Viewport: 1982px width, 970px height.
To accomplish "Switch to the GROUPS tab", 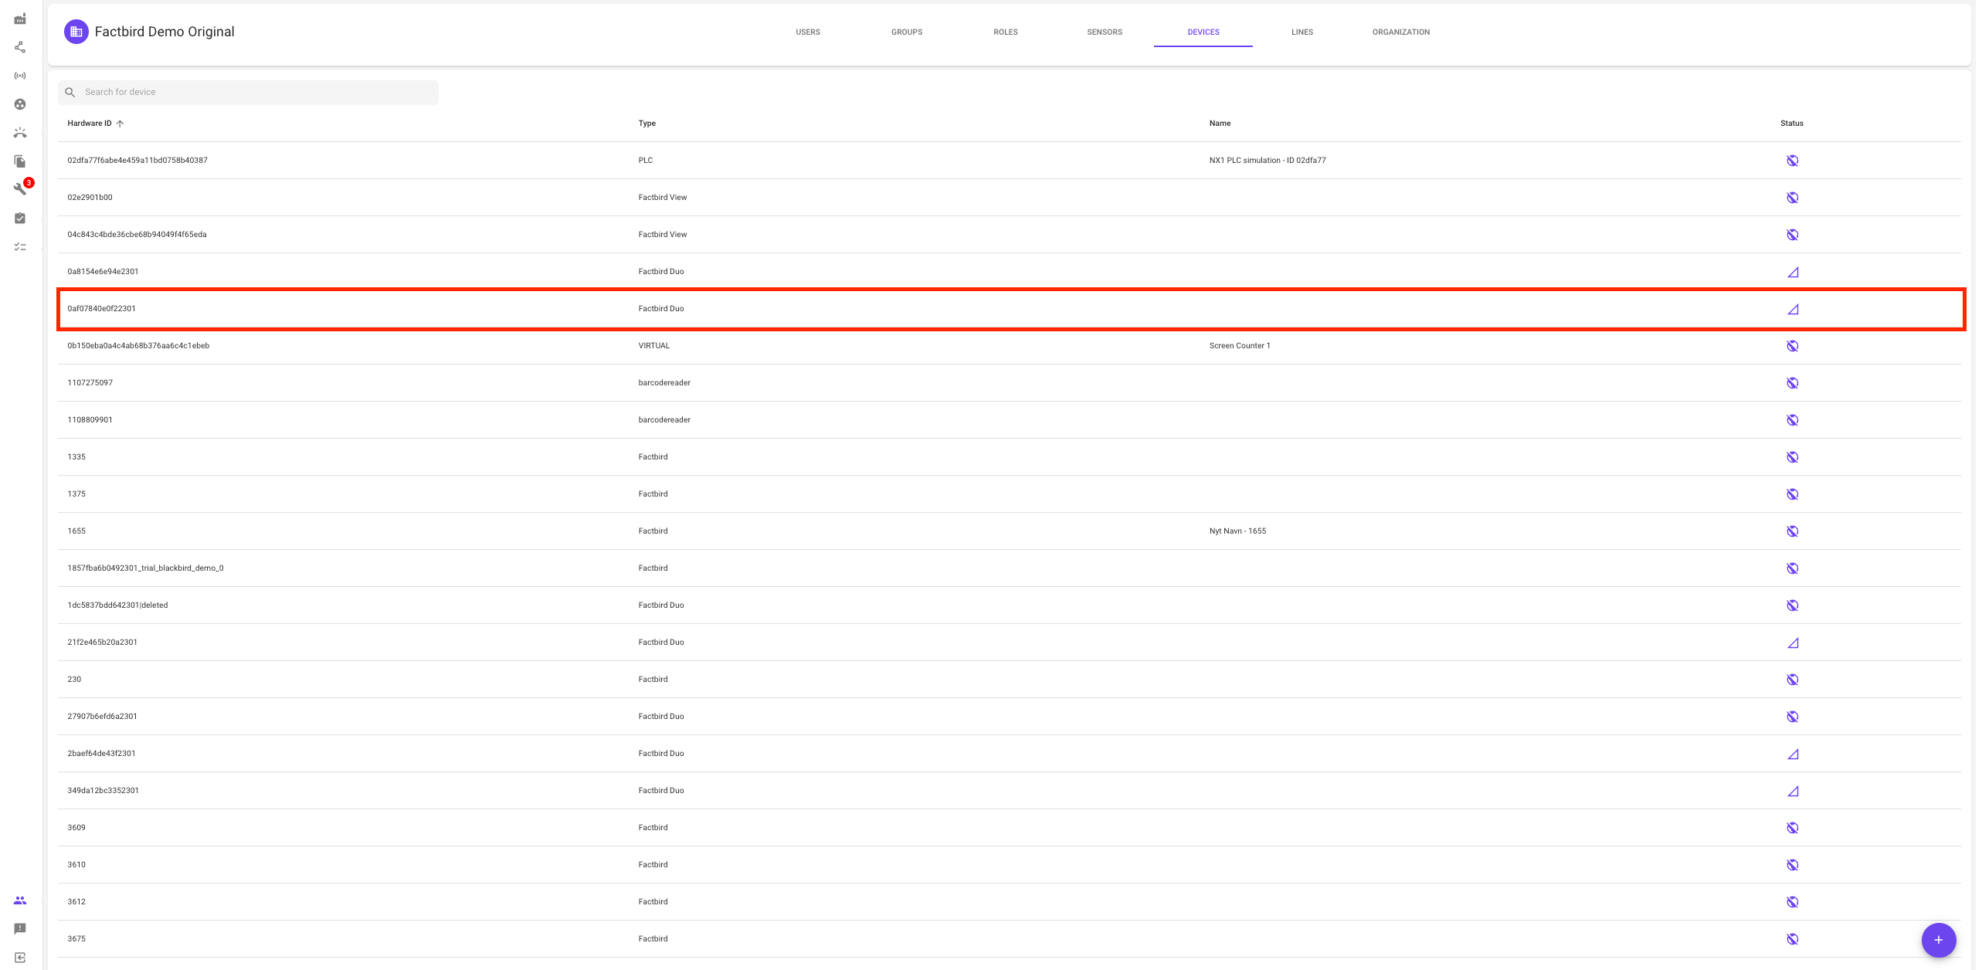I will click(907, 32).
